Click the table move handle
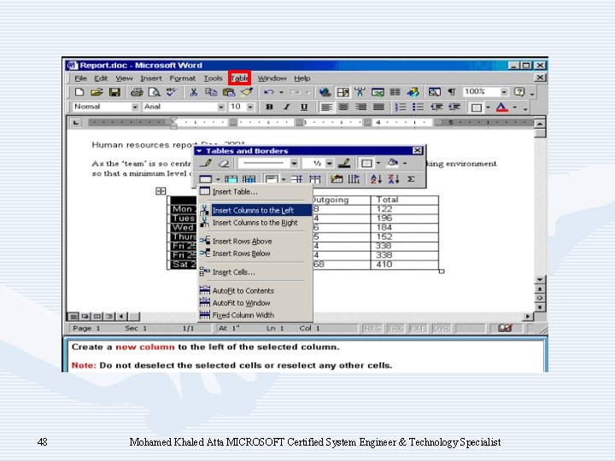Image resolution: width=615 pixels, height=461 pixels. pos(161,191)
